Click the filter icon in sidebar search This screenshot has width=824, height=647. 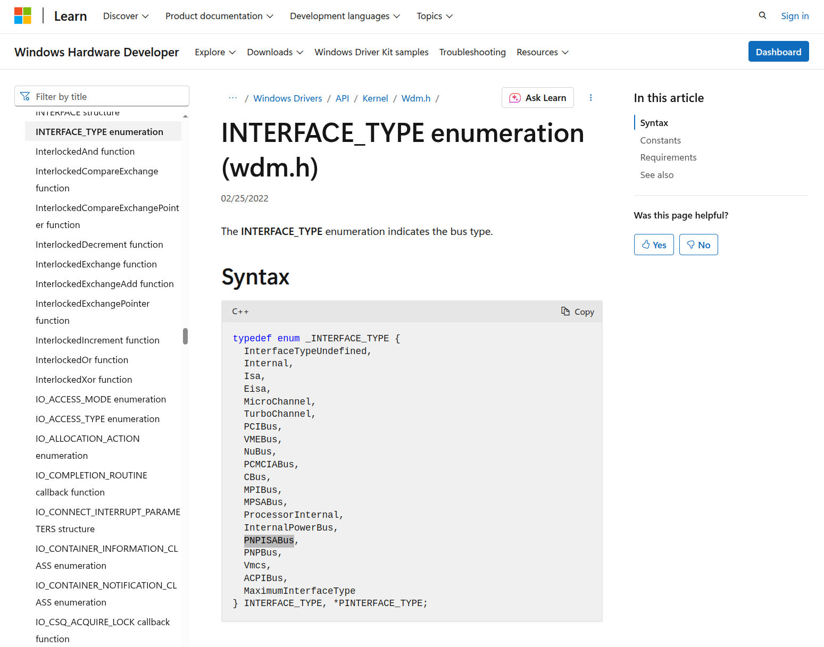pos(25,96)
